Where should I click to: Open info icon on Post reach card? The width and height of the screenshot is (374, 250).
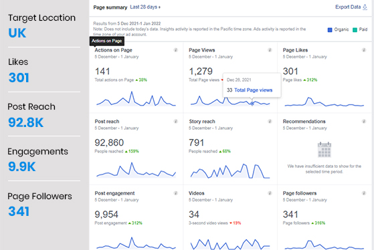[x=175, y=121]
